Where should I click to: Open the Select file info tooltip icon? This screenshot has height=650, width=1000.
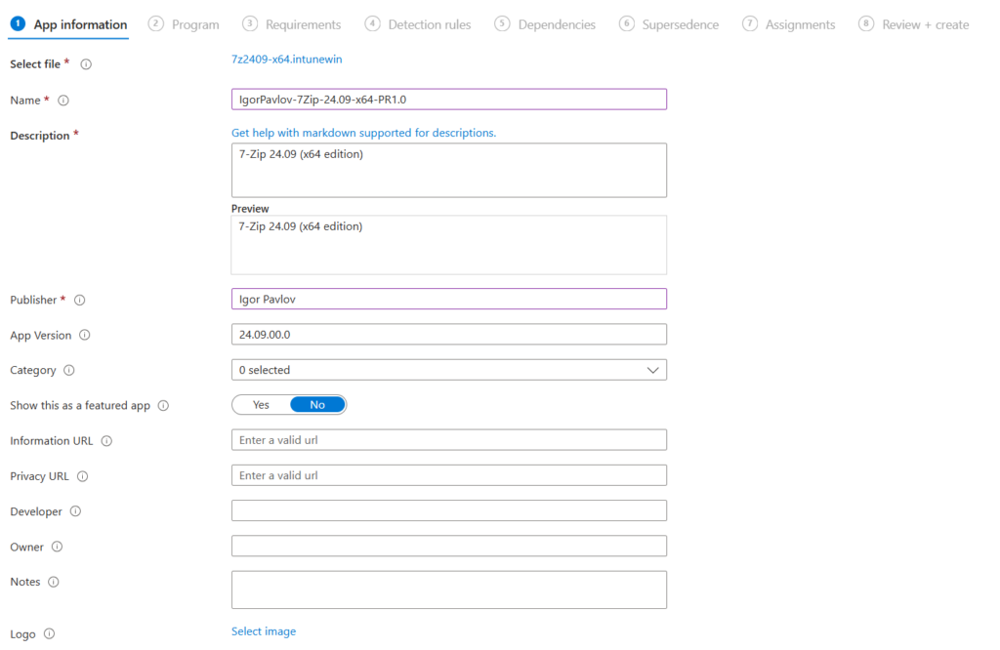click(87, 64)
